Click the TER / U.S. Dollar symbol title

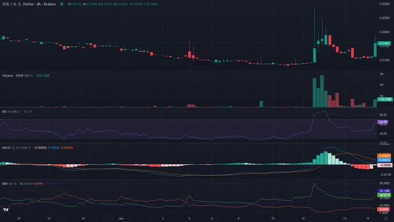pyautogui.click(x=29, y=4)
